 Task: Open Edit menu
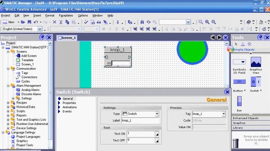(17, 16)
